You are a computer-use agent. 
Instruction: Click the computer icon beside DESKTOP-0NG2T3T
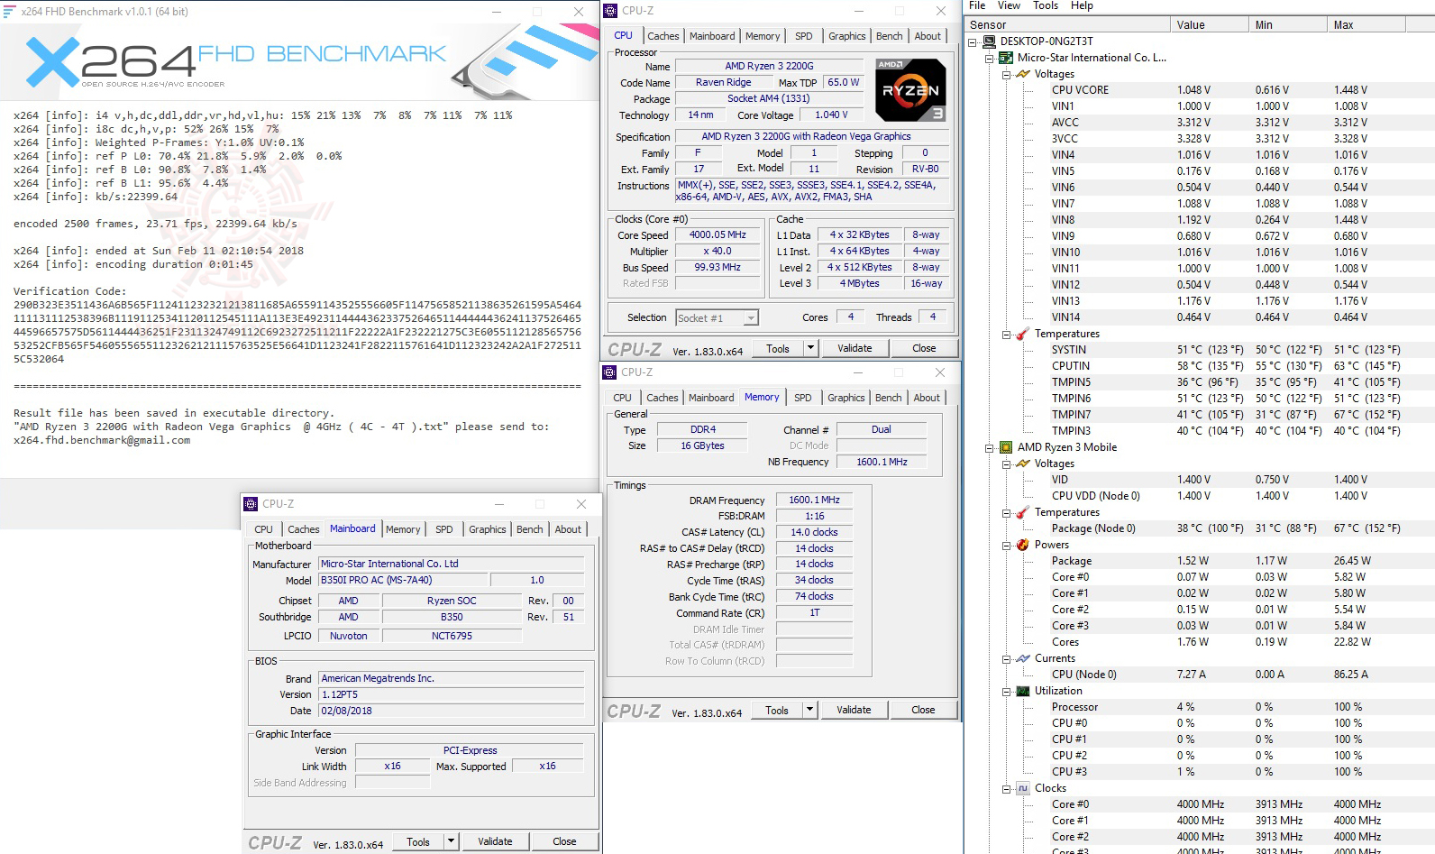[x=989, y=41]
